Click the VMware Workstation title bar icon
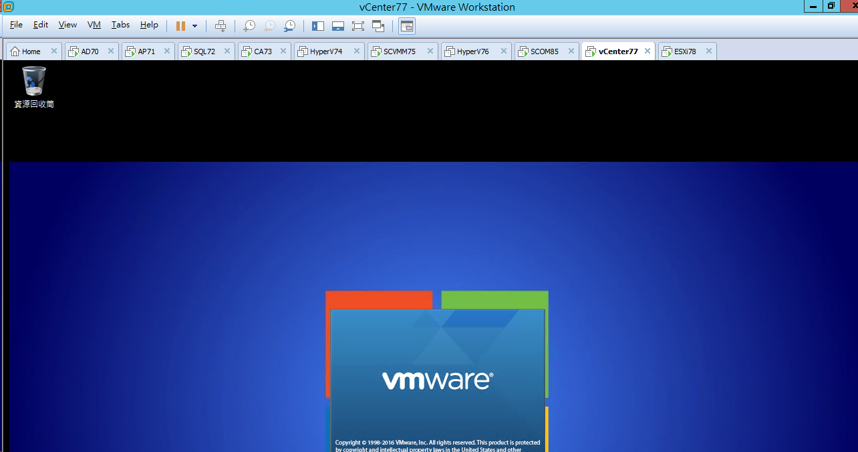The image size is (858, 452). pyautogui.click(x=8, y=7)
